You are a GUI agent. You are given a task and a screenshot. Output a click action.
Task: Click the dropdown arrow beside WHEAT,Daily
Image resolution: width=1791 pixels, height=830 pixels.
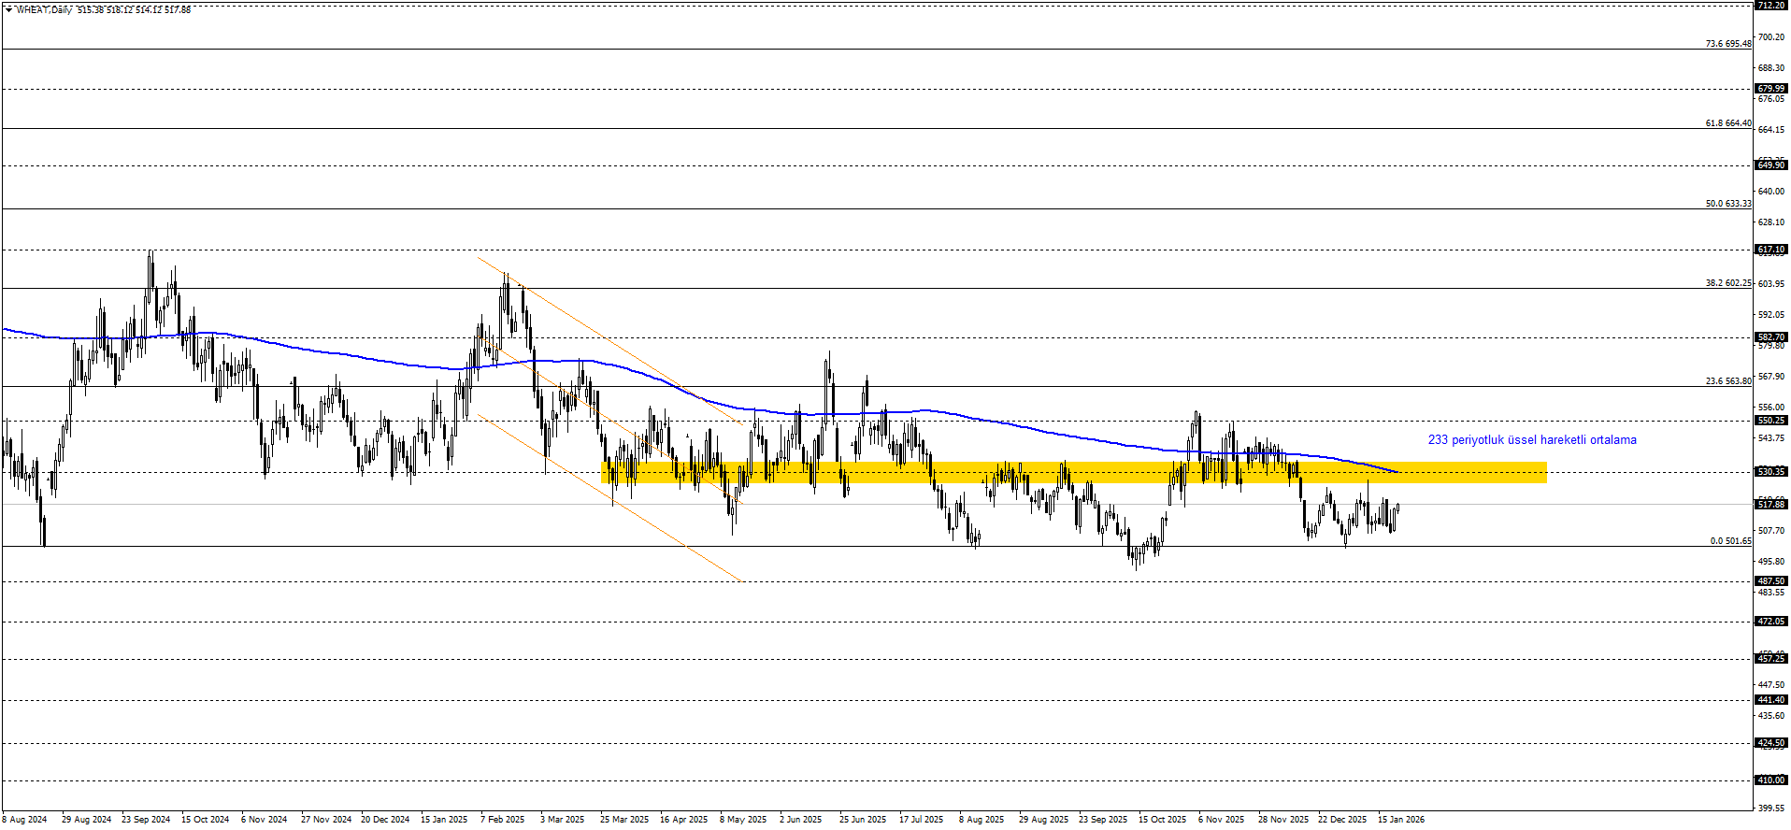pyautogui.click(x=9, y=10)
